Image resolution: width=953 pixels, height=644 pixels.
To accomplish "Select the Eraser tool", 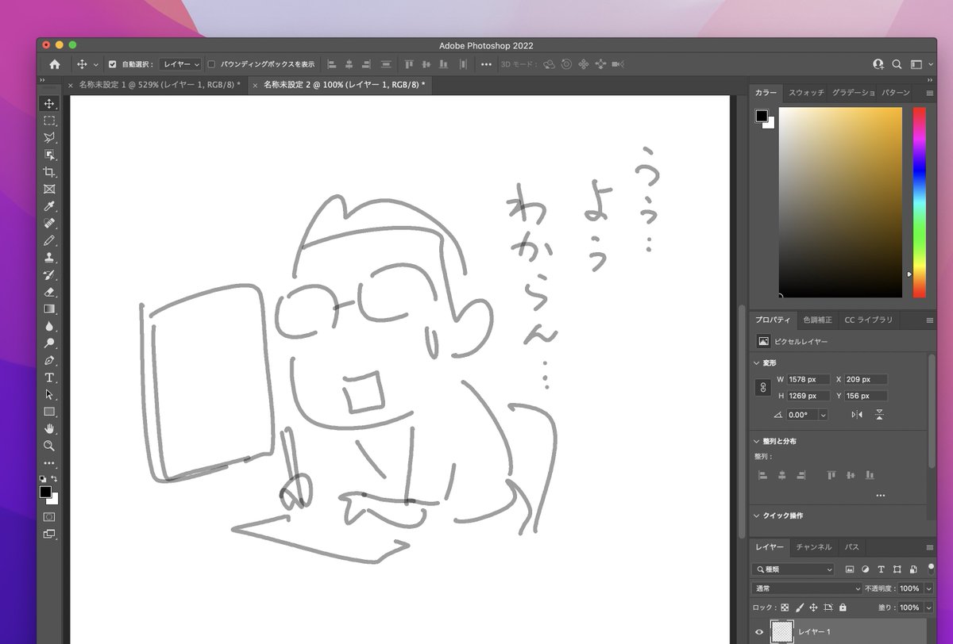I will tap(49, 292).
